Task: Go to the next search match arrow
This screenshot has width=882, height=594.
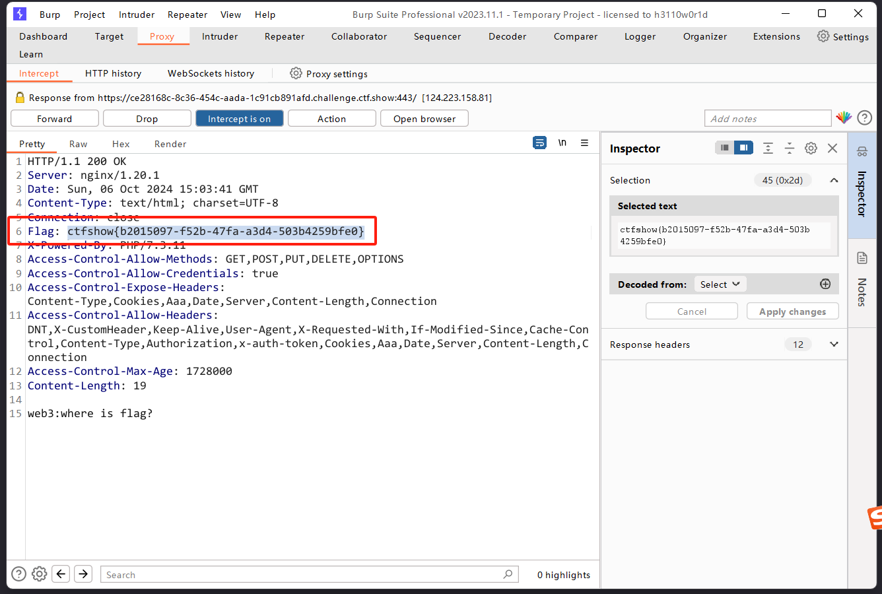Action: (x=83, y=574)
